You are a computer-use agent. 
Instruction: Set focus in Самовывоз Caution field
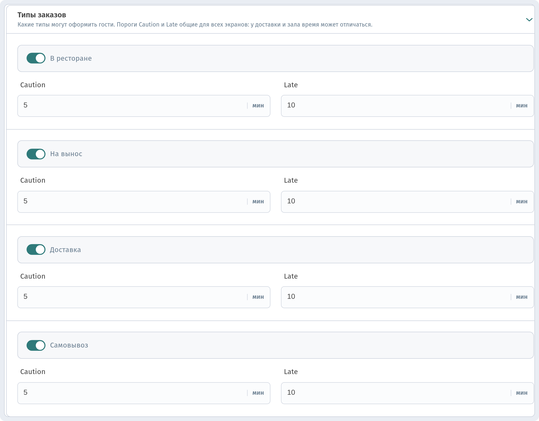click(144, 393)
